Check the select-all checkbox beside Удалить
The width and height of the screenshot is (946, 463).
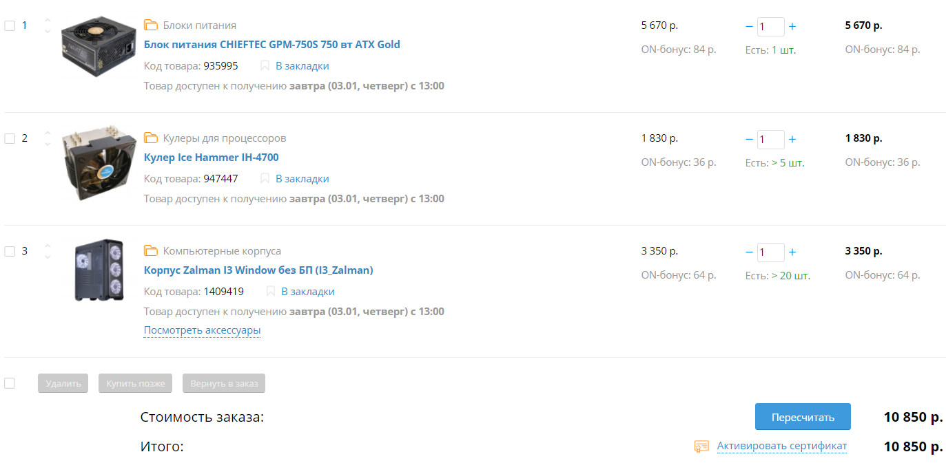coord(10,383)
